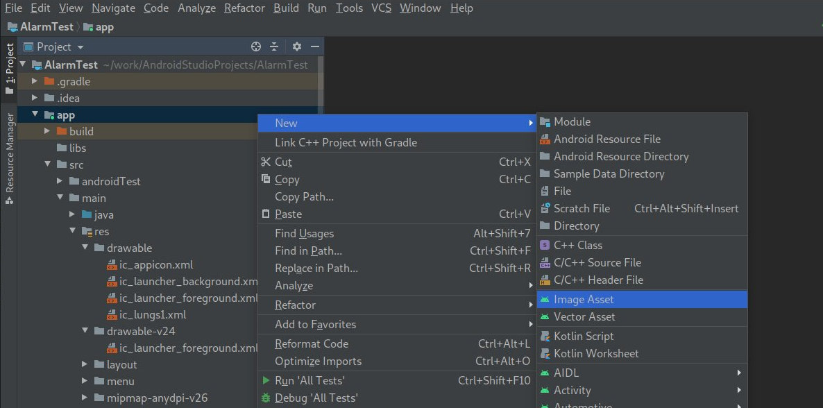This screenshot has width=823, height=408.
Task: Click AlarmTest breadcrumb in navigation bar
Action: pos(41,27)
